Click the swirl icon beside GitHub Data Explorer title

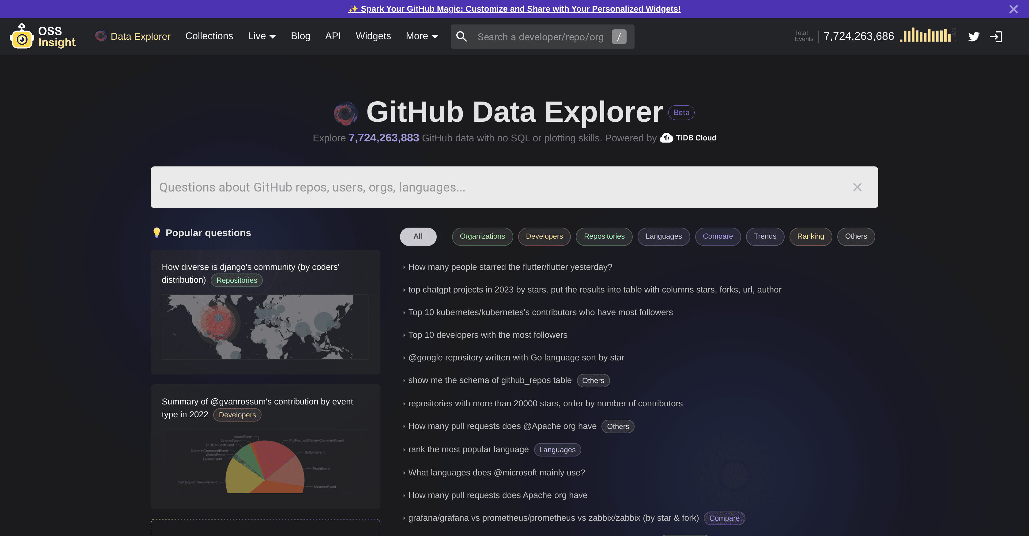tap(346, 113)
